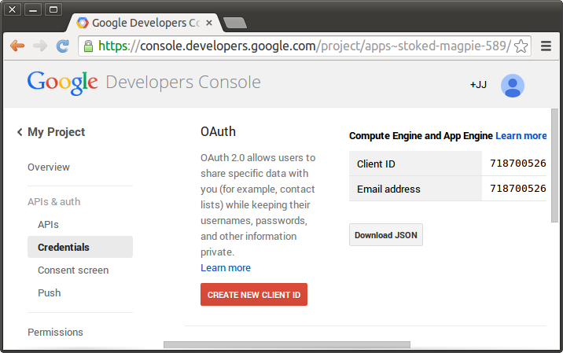Close the Google Developers Console tab
563x353 pixels.
click(x=209, y=23)
